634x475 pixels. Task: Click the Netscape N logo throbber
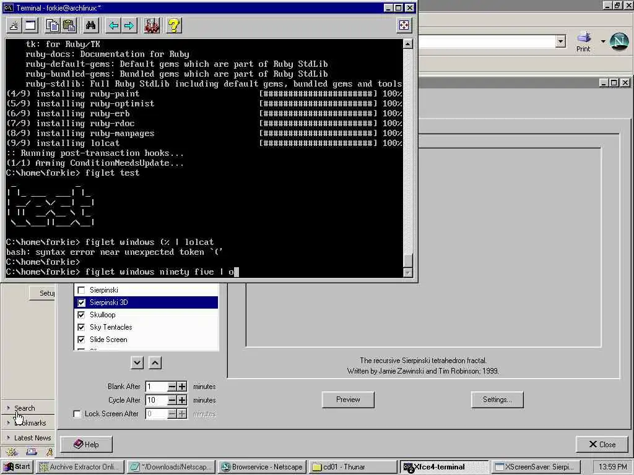coord(619,41)
